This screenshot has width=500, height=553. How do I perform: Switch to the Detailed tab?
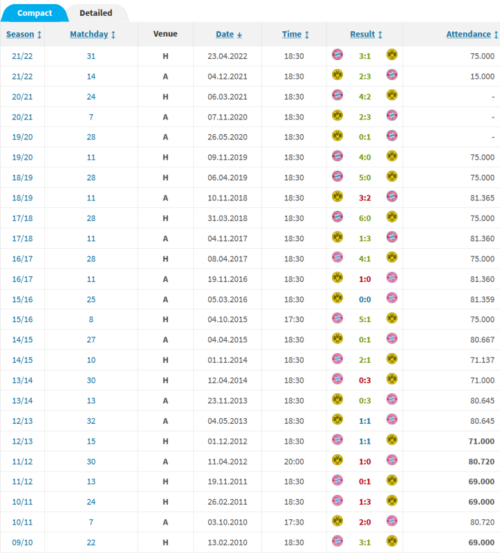pyautogui.click(x=96, y=13)
